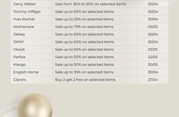Click the Sale up to 35% offer
This screenshot has width=179, height=117.
tap(84, 72)
